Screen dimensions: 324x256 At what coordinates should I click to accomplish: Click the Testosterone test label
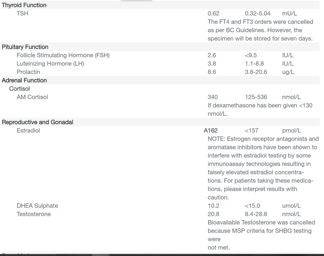pyautogui.click(x=34, y=214)
